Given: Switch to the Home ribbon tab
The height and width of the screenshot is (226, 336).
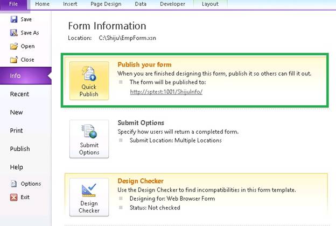Looking at the screenshot, I should point(42,4).
